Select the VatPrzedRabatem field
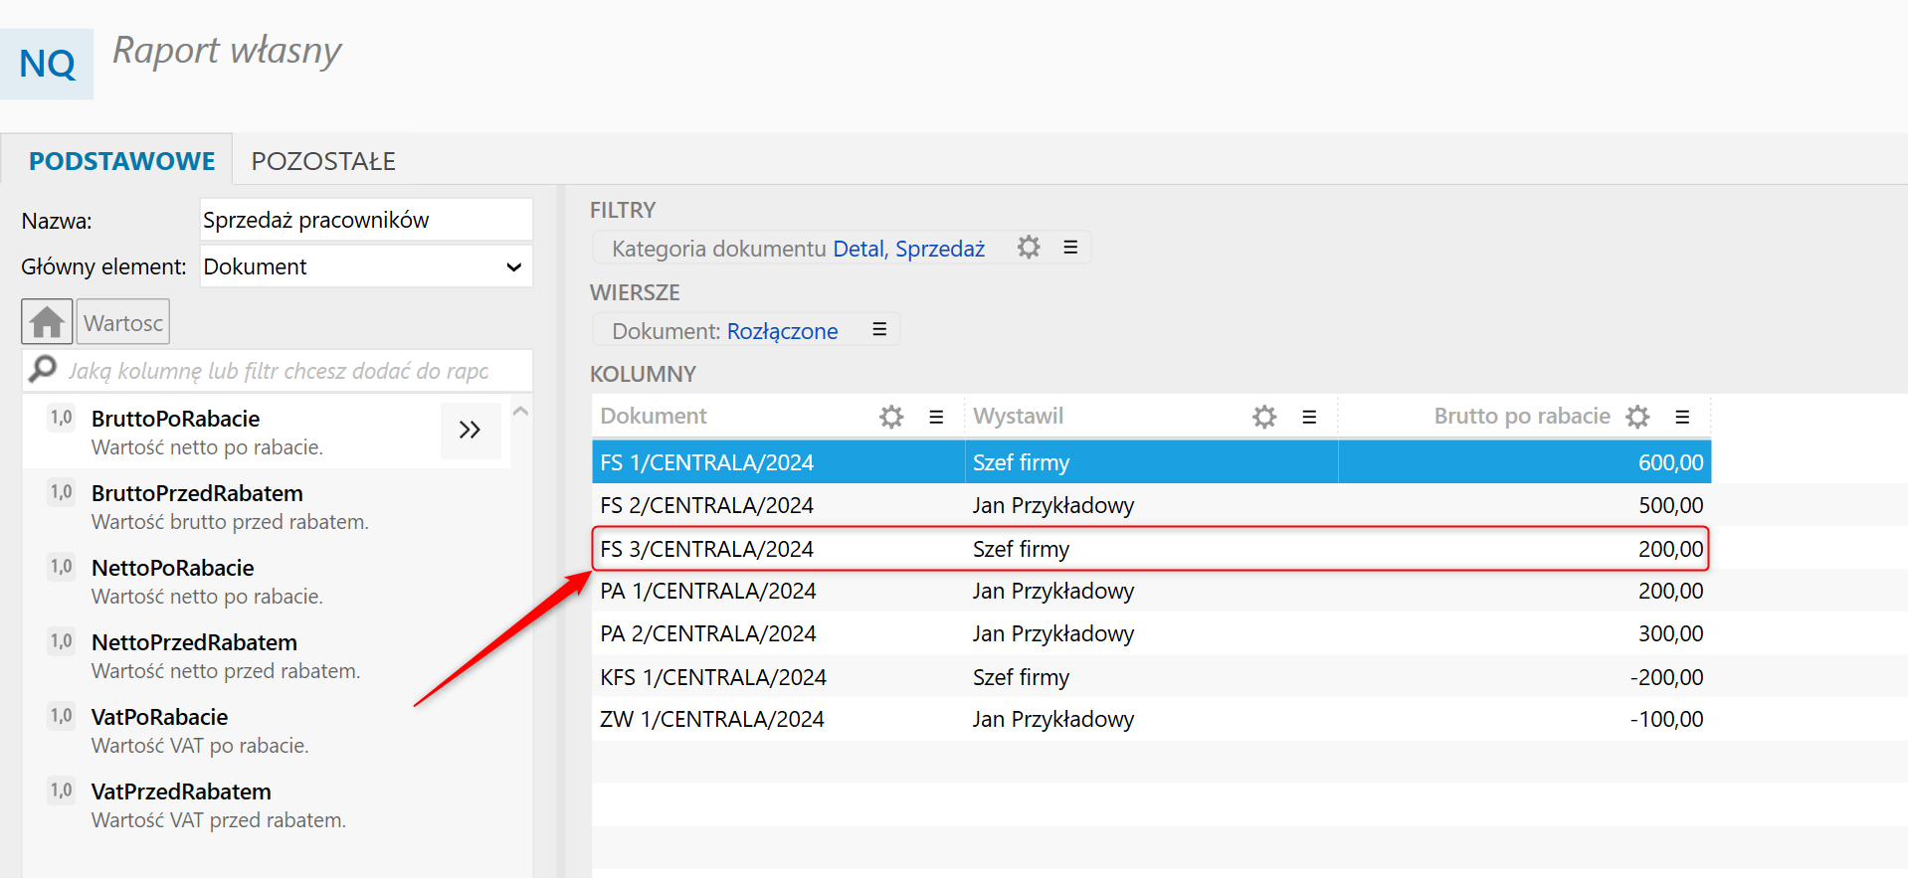Viewport: 1908px width, 878px height. pyautogui.click(x=267, y=804)
